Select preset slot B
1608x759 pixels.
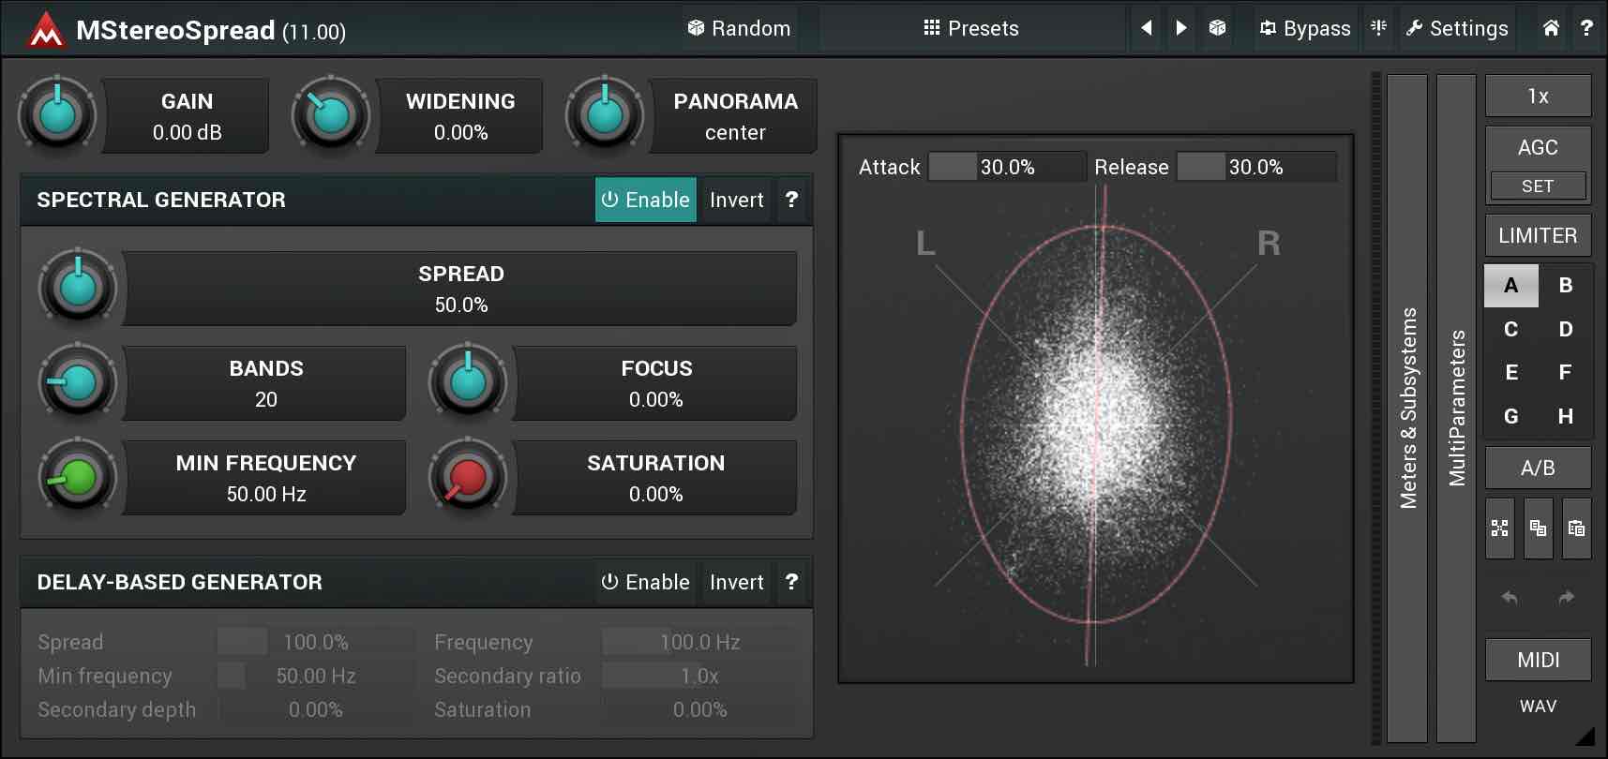1565,286
